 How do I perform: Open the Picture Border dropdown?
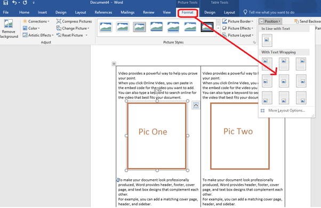click(x=238, y=21)
